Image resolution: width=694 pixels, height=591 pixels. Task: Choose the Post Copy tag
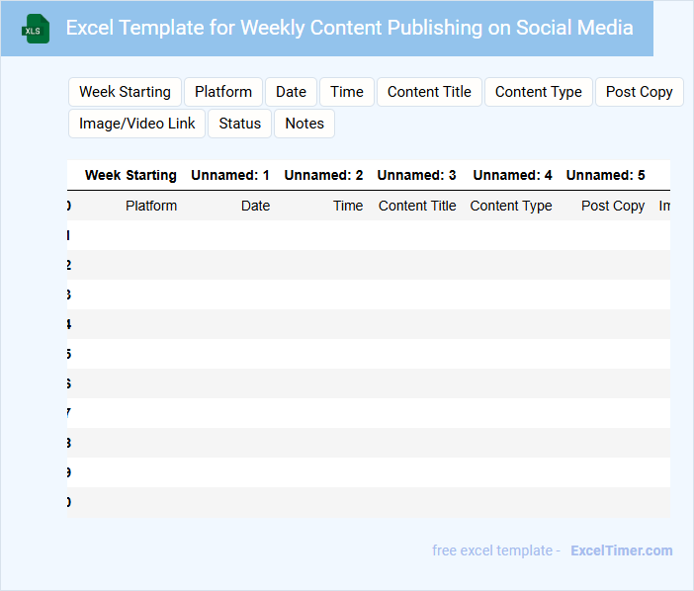pyautogui.click(x=639, y=92)
